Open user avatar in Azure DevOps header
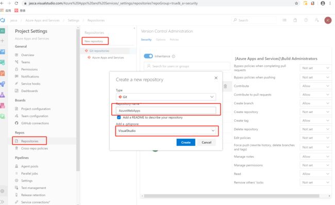This screenshot has width=335, height=205. pyautogui.click(x=328, y=20)
